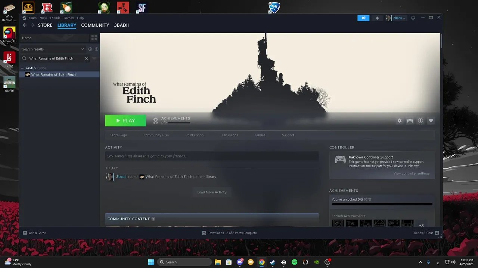Open 3badii profile from activity feed
Viewport: 478px width, 268px height.
tap(121, 177)
